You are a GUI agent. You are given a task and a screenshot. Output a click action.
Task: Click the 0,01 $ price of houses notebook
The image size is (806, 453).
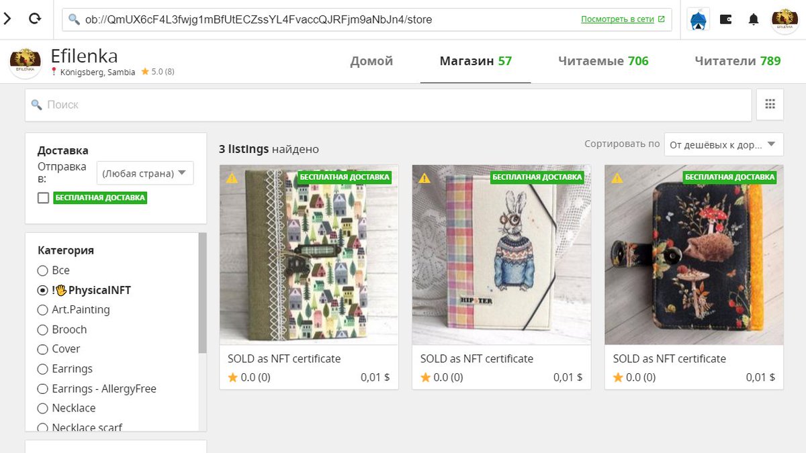click(x=375, y=377)
